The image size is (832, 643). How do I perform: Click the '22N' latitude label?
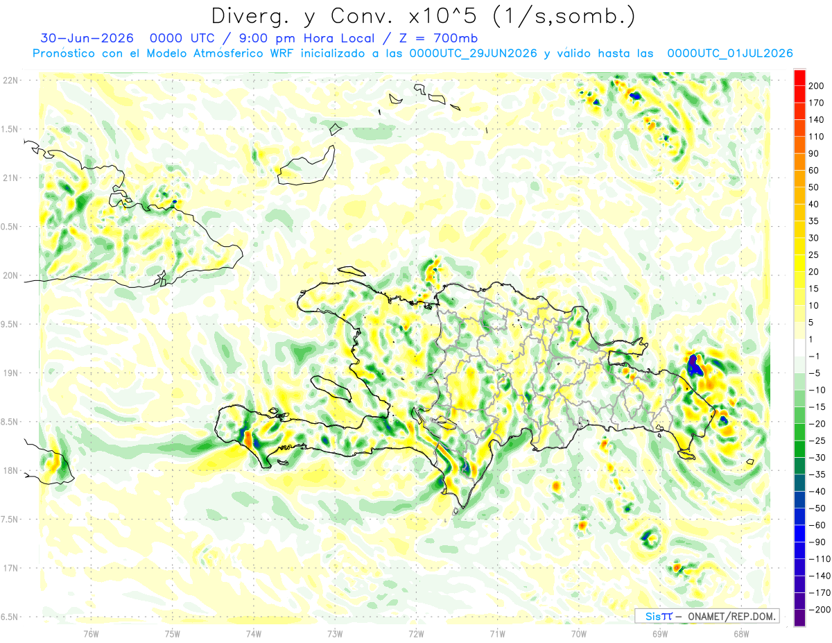pos(11,80)
